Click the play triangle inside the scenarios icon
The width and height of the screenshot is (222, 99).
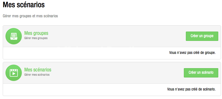click(14, 73)
